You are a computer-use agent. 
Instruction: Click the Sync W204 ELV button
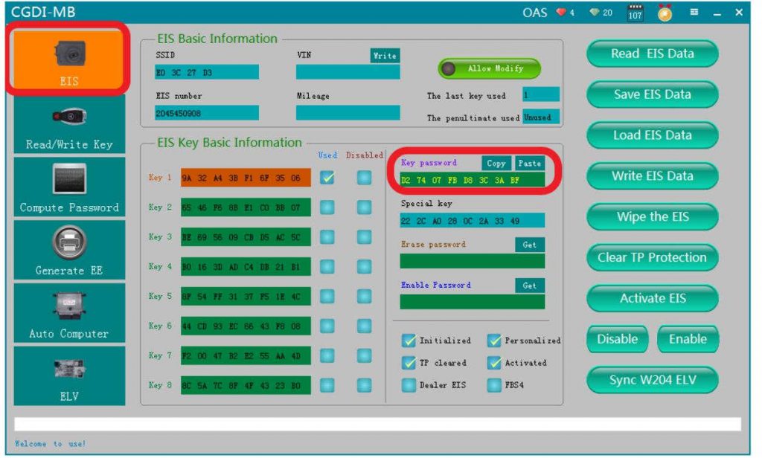(652, 380)
